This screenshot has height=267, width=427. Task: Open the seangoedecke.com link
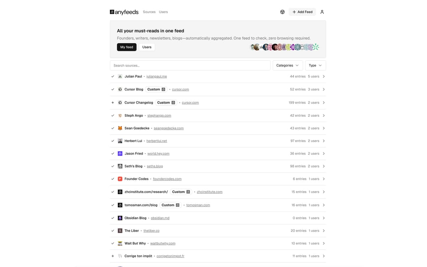pos(169,128)
